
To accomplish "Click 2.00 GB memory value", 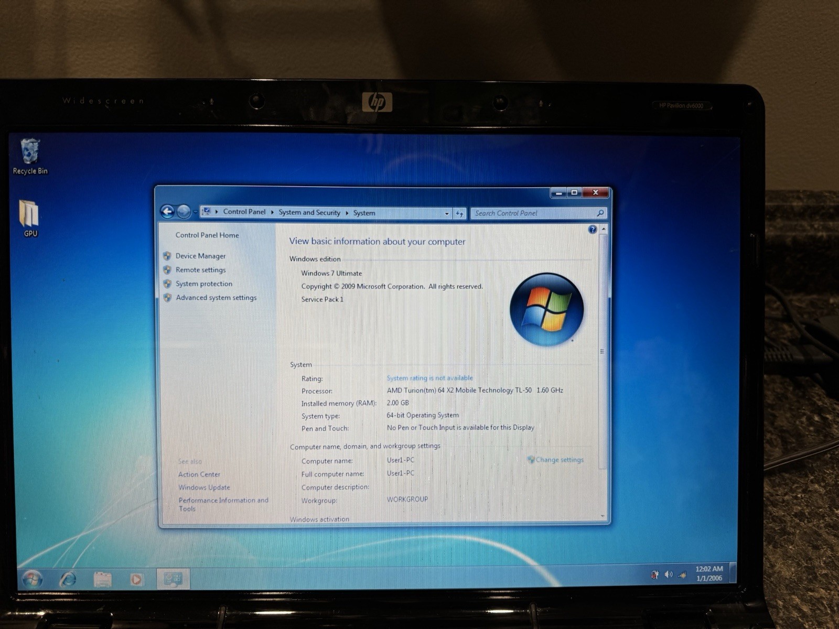I will [x=397, y=403].
